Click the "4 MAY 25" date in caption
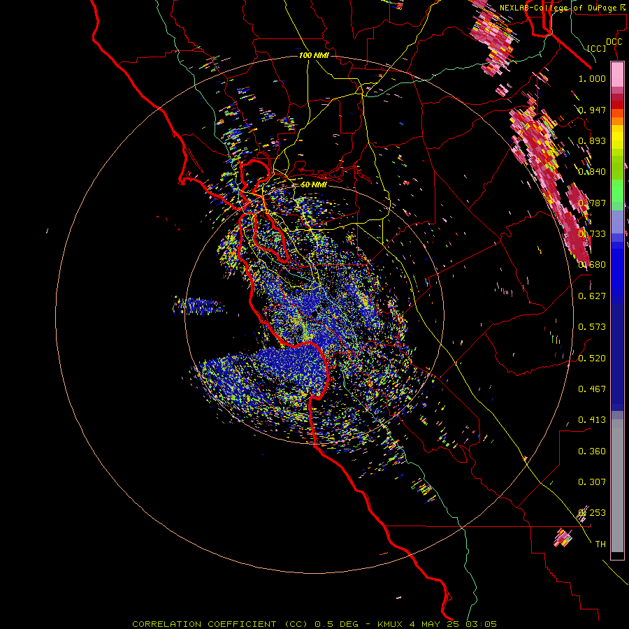 435,624
